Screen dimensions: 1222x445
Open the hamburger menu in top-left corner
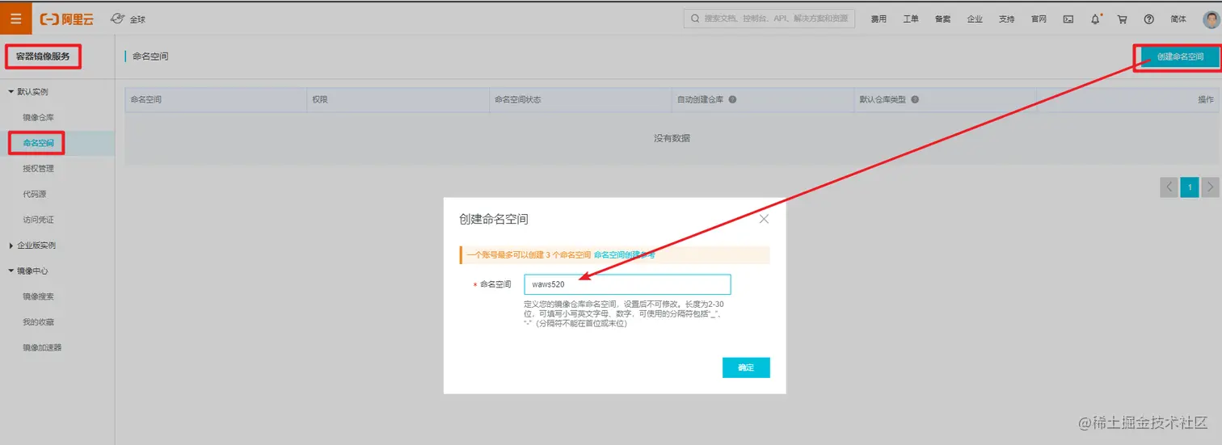[x=16, y=19]
